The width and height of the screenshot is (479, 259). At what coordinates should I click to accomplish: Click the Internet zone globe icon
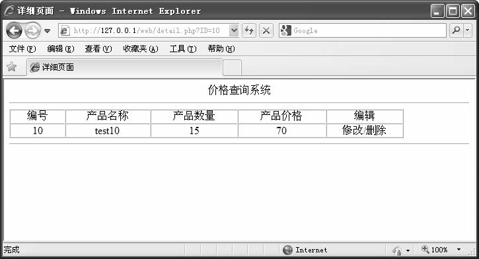[287, 250]
